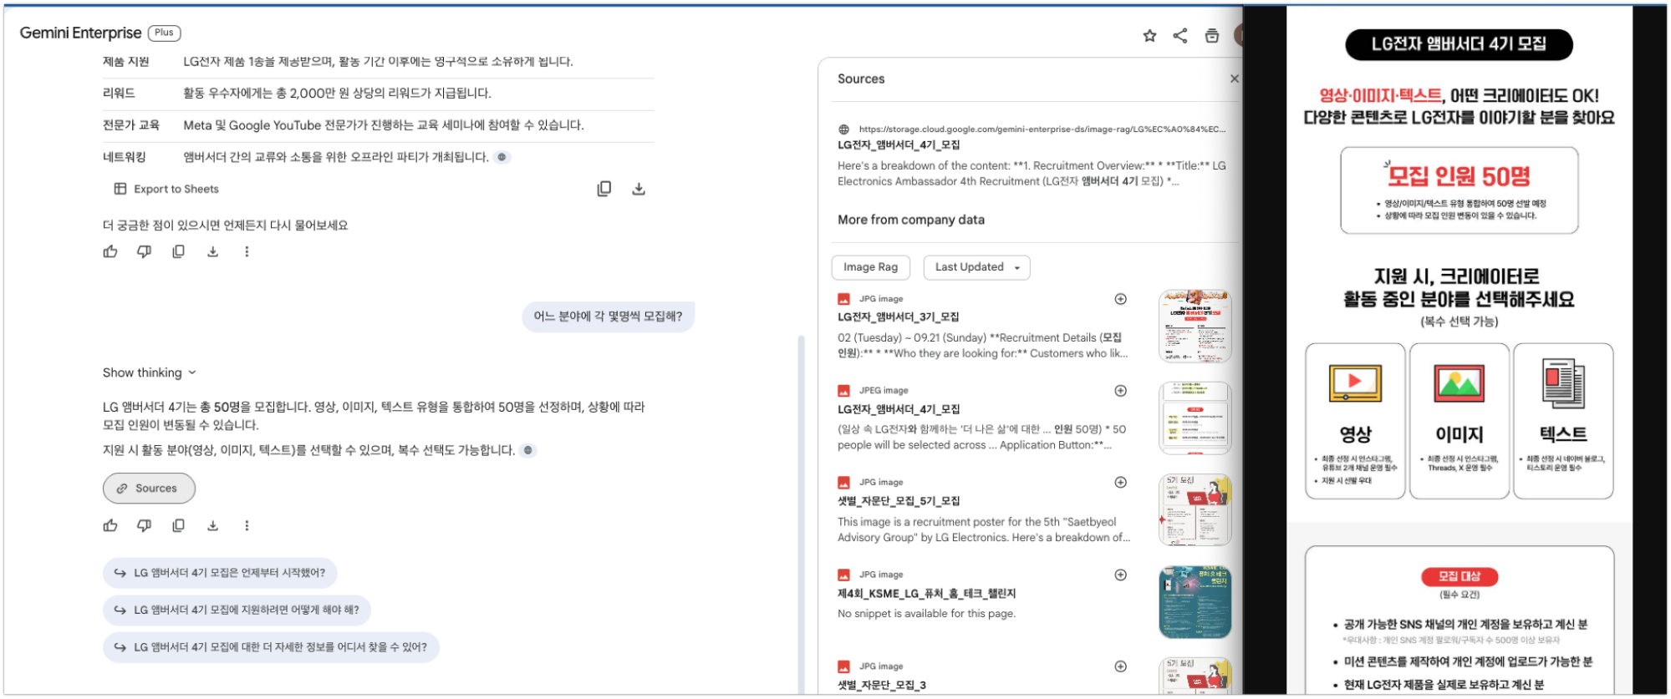Screen dimensions: 1671x699
Task: Click the Sources button
Action: pyautogui.click(x=149, y=489)
